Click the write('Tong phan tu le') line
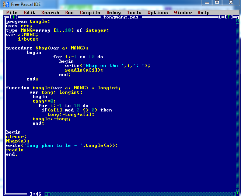 click(x=62, y=145)
